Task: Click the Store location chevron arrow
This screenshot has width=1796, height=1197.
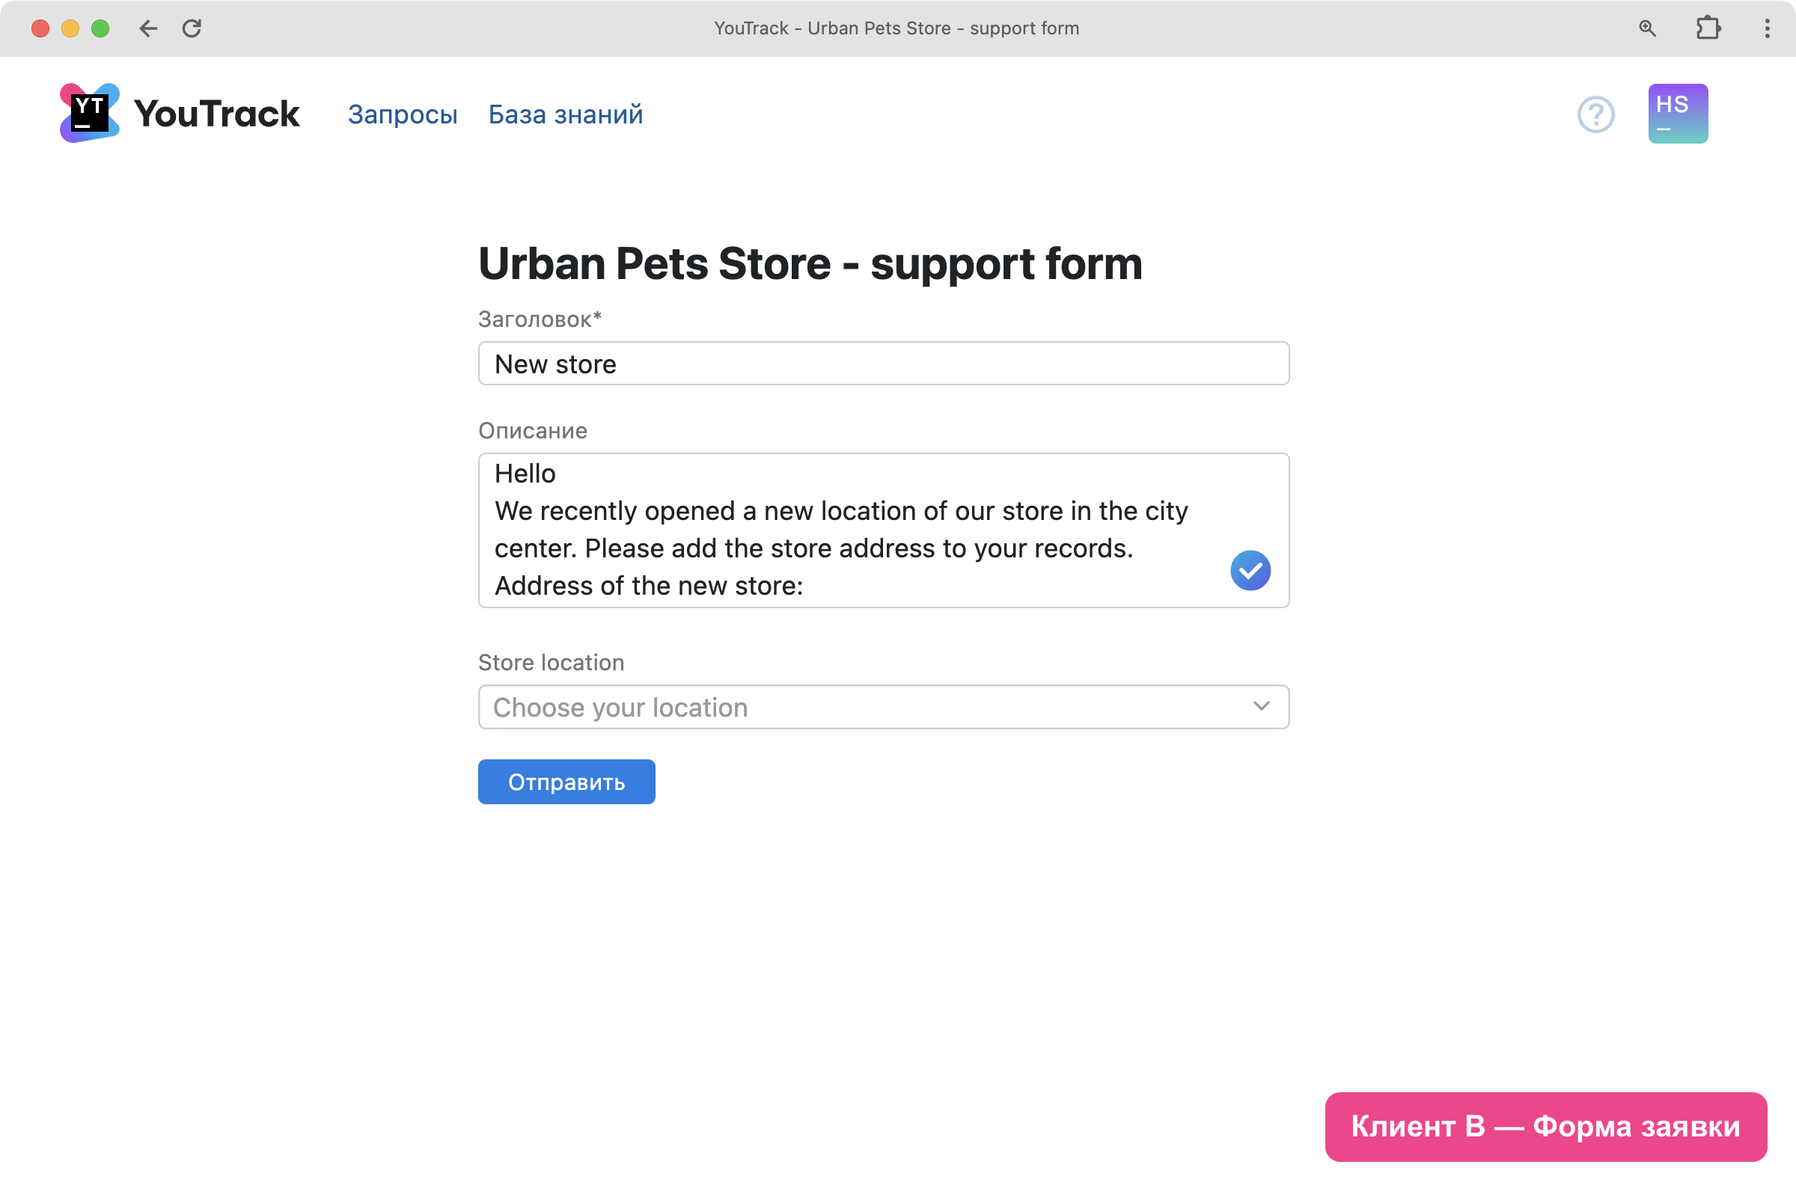Action: (x=1261, y=706)
